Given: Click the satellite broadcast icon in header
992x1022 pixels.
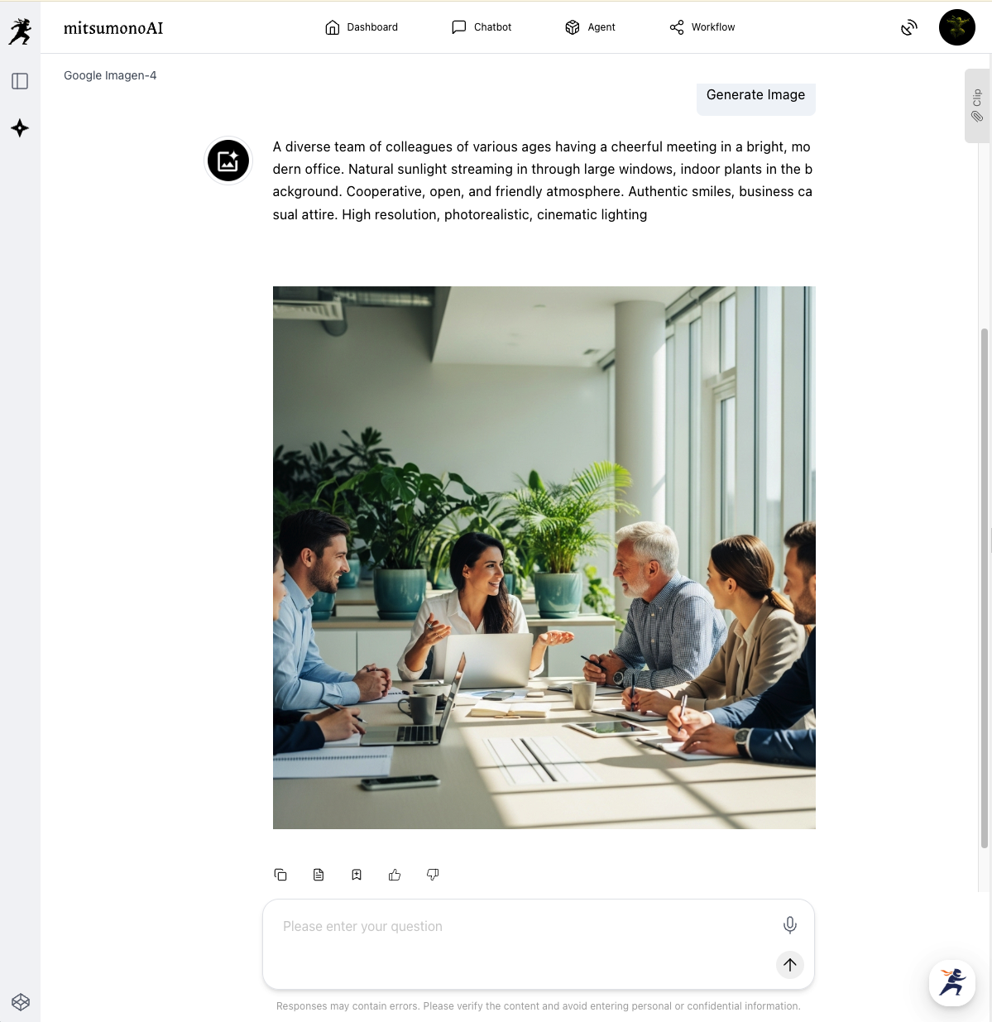Looking at the screenshot, I should click(x=909, y=27).
